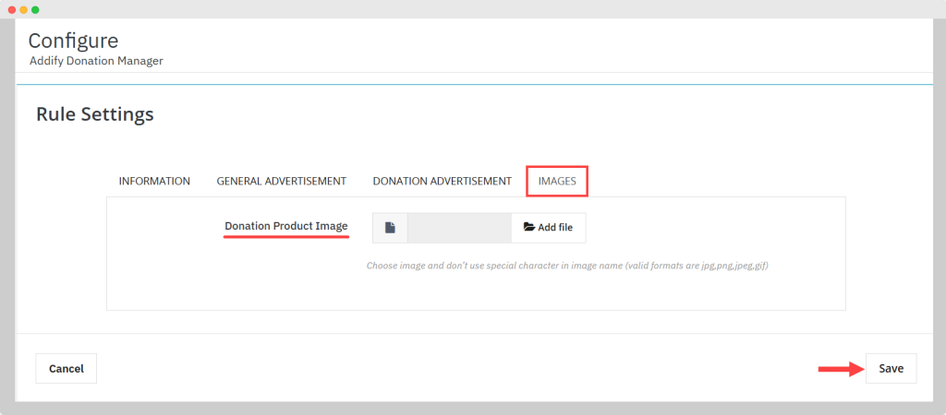The image size is (946, 415).
Task: Click the open-folder icon in Add file
Action: tap(529, 228)
